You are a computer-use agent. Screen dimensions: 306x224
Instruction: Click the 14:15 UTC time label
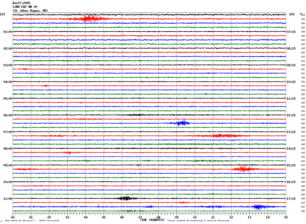[x=291, y=149]
